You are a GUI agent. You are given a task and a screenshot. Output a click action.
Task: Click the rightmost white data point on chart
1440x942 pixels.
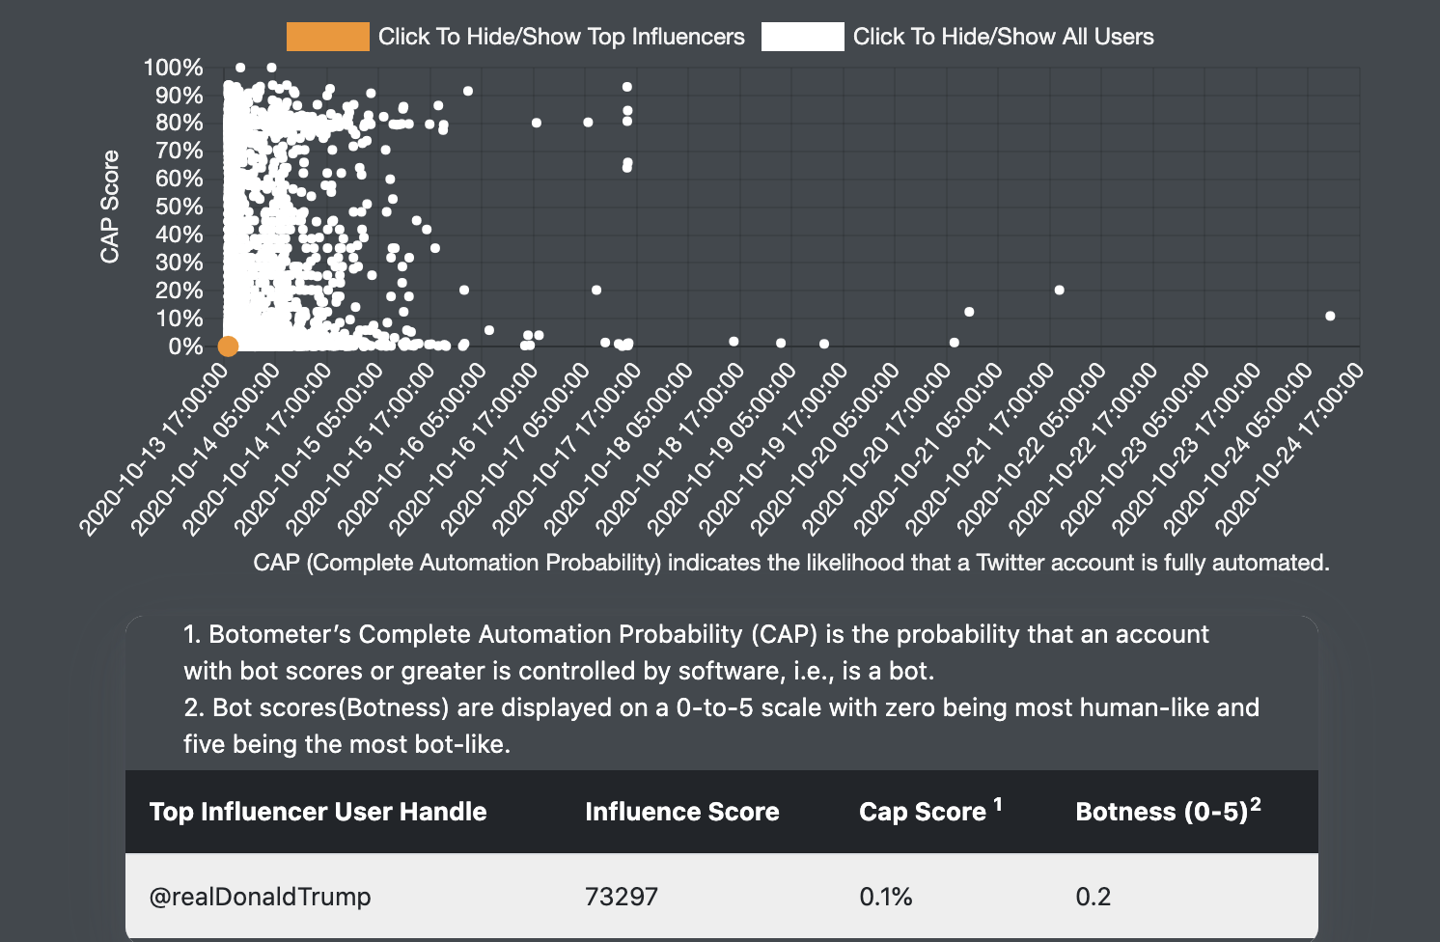(1330, 317)
